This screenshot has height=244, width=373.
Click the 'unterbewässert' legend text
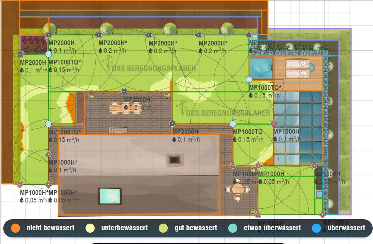pos(125,228)
